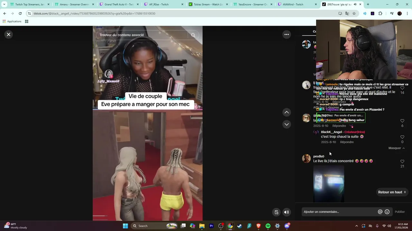Like the comment with 6 likes
412x231 pixels.
pyautogui.click(x=402, y=121)
